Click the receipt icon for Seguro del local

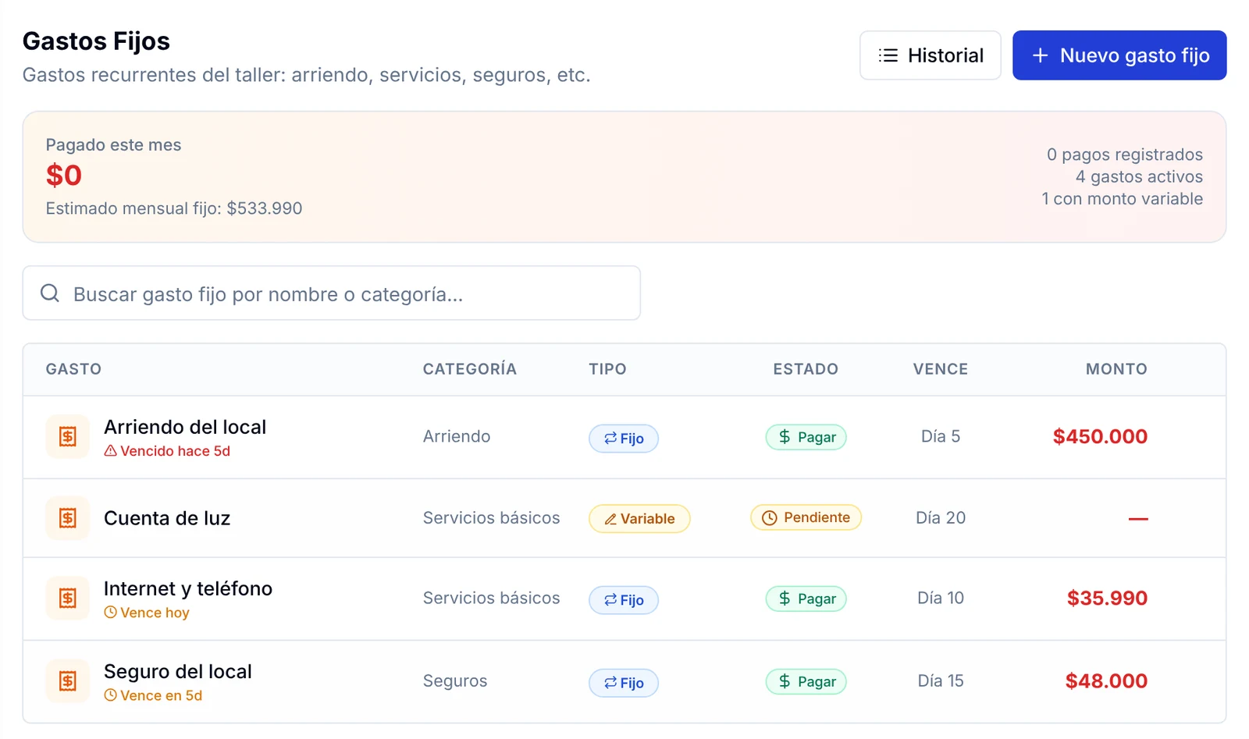pyautogui.click(x=68, y=681)
